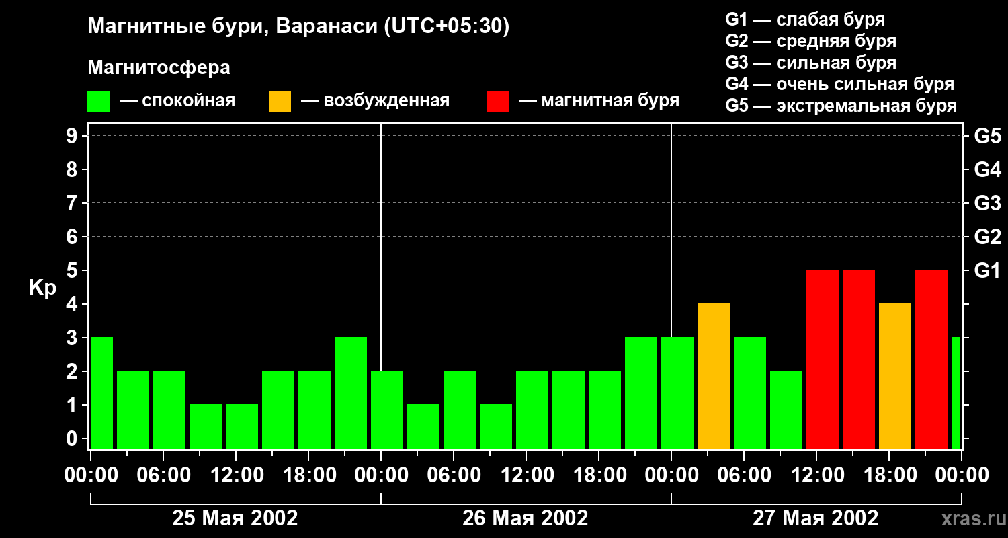Click the title 'Магнитные бури, Варанаси (UTC+05:30)'
The height and width of the screenshot is (538, 1008).
point(298,27)
